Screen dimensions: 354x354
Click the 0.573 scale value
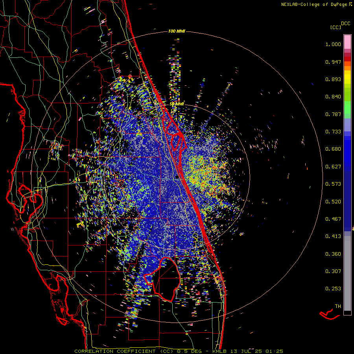coord(333,184)
